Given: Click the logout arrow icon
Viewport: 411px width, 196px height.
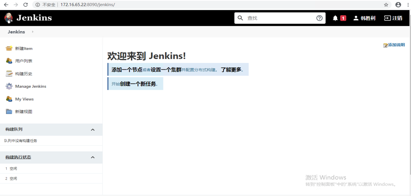Looking at the screenshot, I should click(x=387, y=18).
